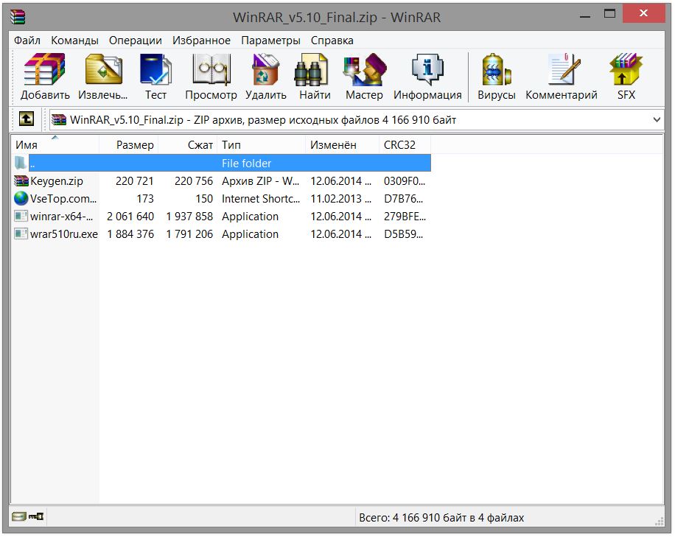Sort by Имя column header
This screenshot has width=675, height=537.
tap(55, 145)
